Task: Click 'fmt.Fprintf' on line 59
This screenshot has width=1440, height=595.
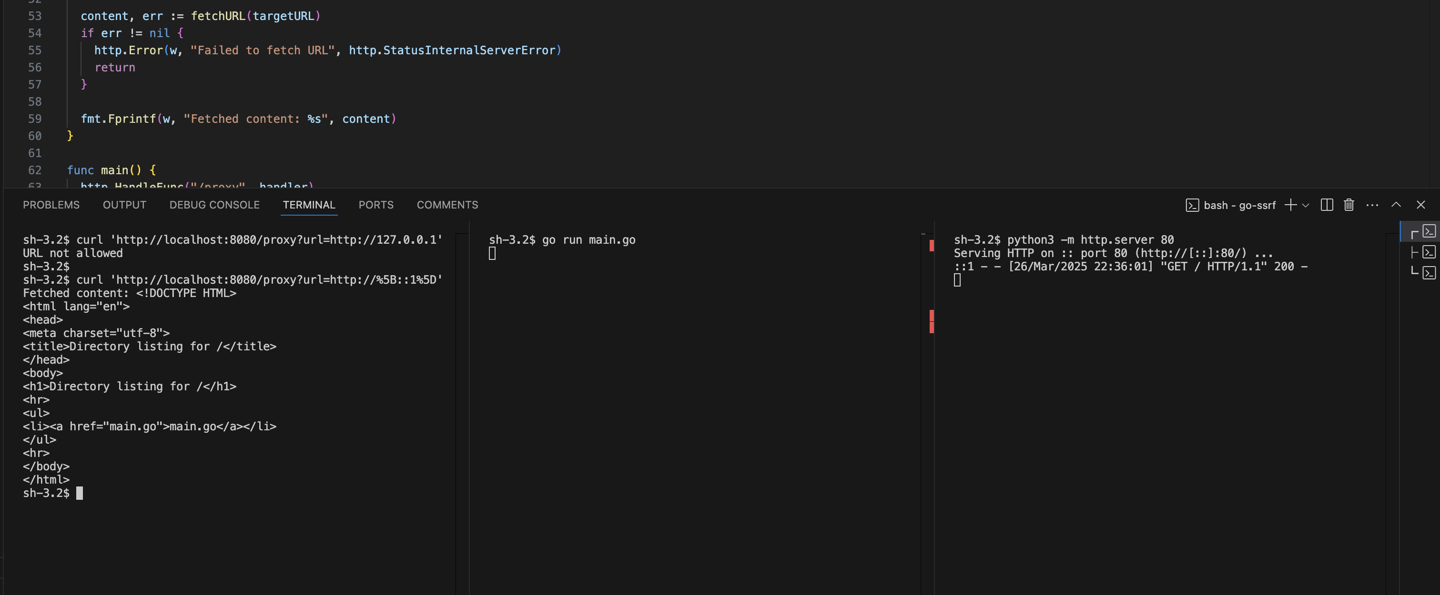Action: 119,119
